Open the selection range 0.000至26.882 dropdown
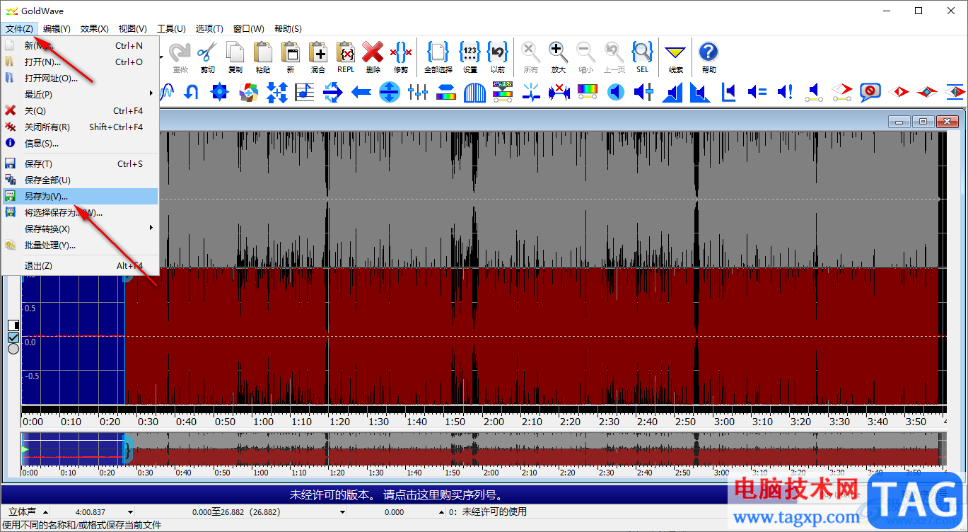 click(342, 512)
